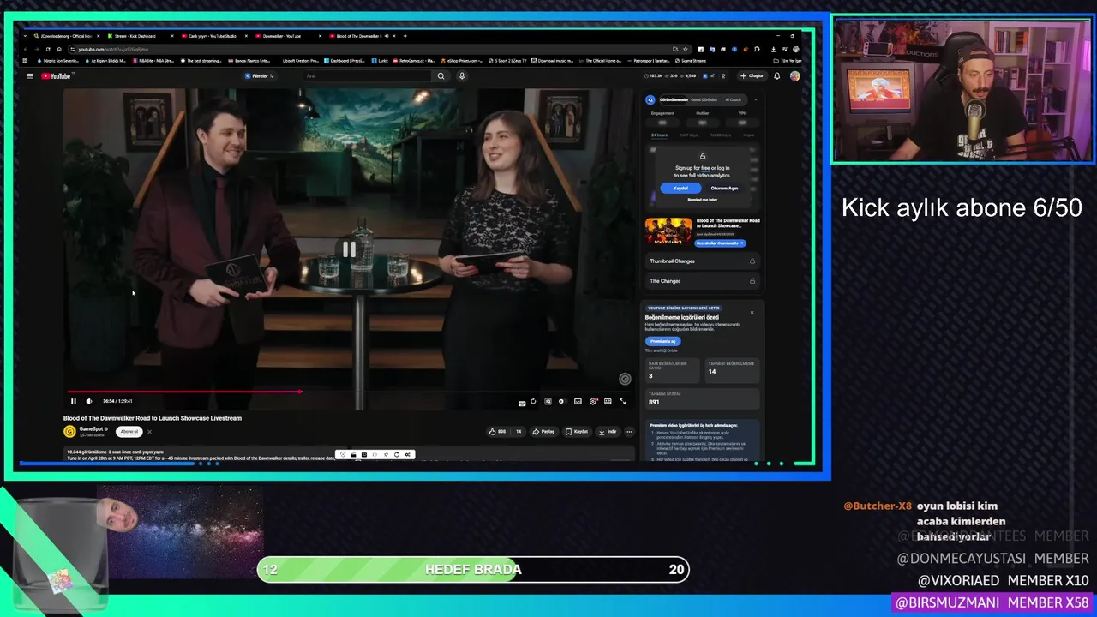Bookmark the page with the star icon
The height and width of the screenshot is (617, 1097).
click(685, 49)
